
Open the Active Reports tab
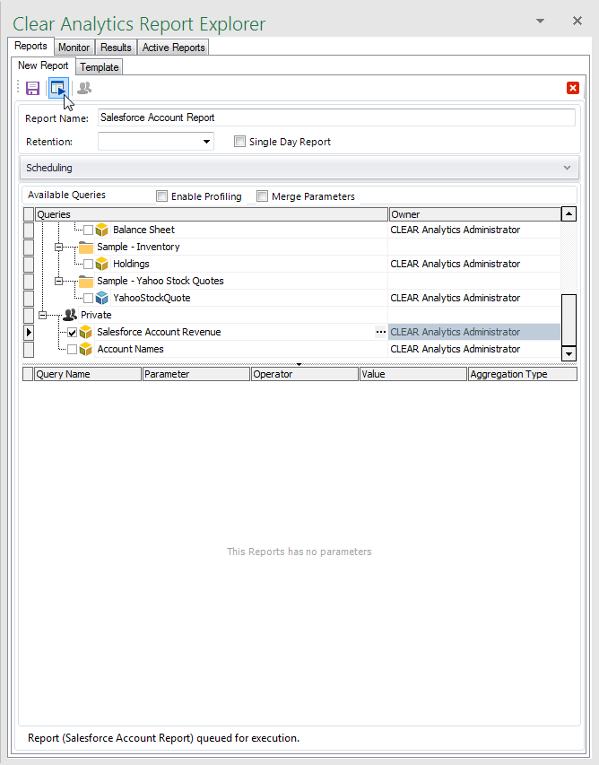point(173,48)
